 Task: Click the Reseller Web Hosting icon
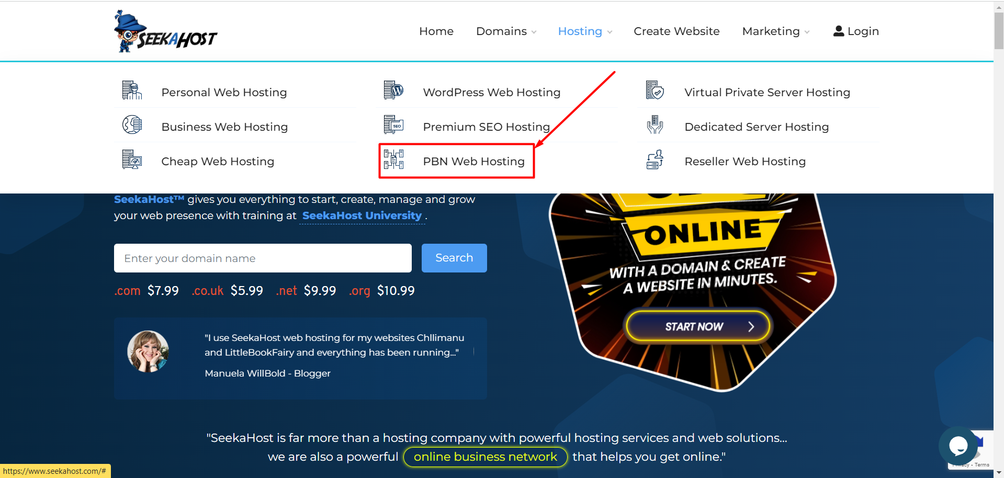pyautogui.click(x=655, y=160)
